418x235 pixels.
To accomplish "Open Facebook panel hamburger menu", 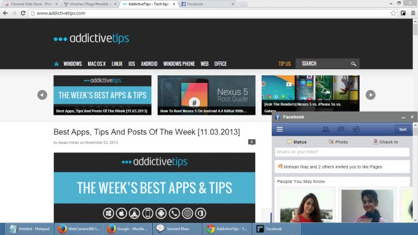I will click(280, 129).
